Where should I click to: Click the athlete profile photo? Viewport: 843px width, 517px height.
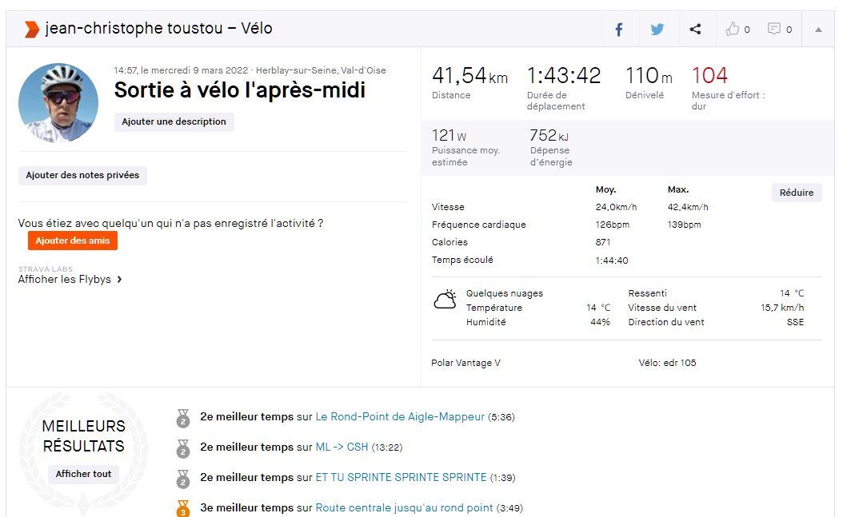58,103
